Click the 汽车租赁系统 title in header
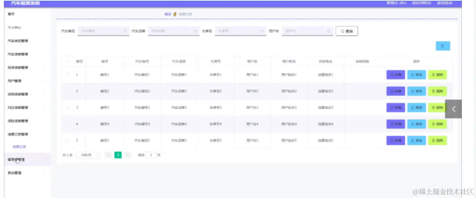The height and width of the screenshot is (198, 476). (26, 3)
